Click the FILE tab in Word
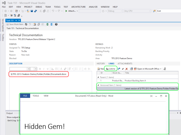 [x=25, y=96]
